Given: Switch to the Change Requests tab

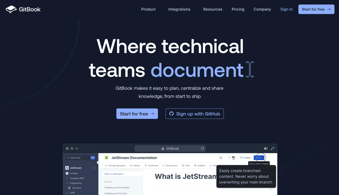Looking at the screenshot, I should [x=115, y=166].
